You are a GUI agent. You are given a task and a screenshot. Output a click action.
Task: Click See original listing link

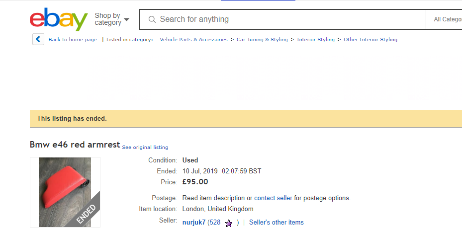coord(145,147)
